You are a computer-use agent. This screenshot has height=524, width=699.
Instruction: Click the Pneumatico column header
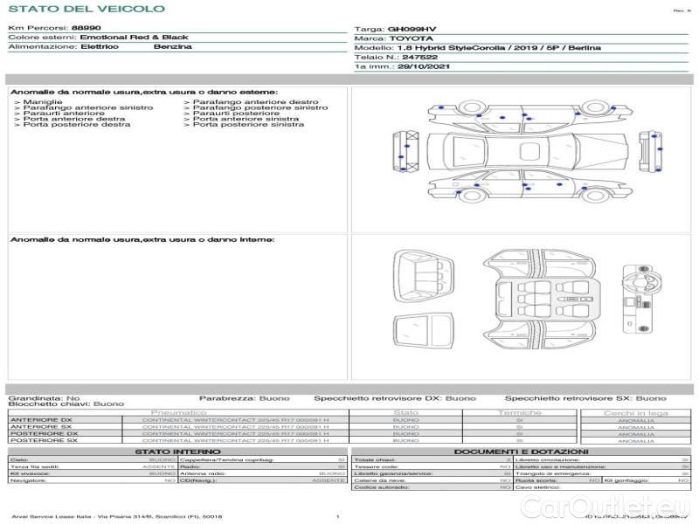coord(179,412)
